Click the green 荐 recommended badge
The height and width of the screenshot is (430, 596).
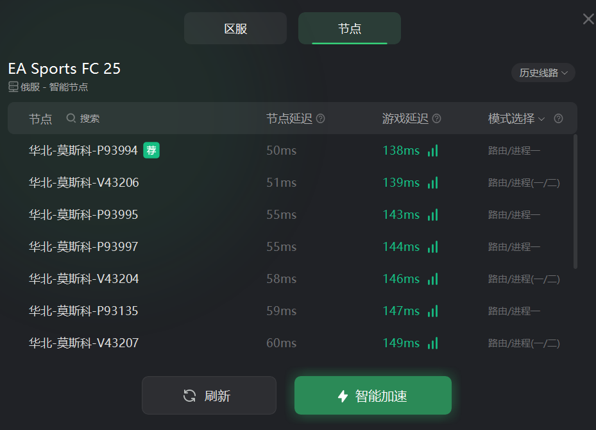pos(151,150)
